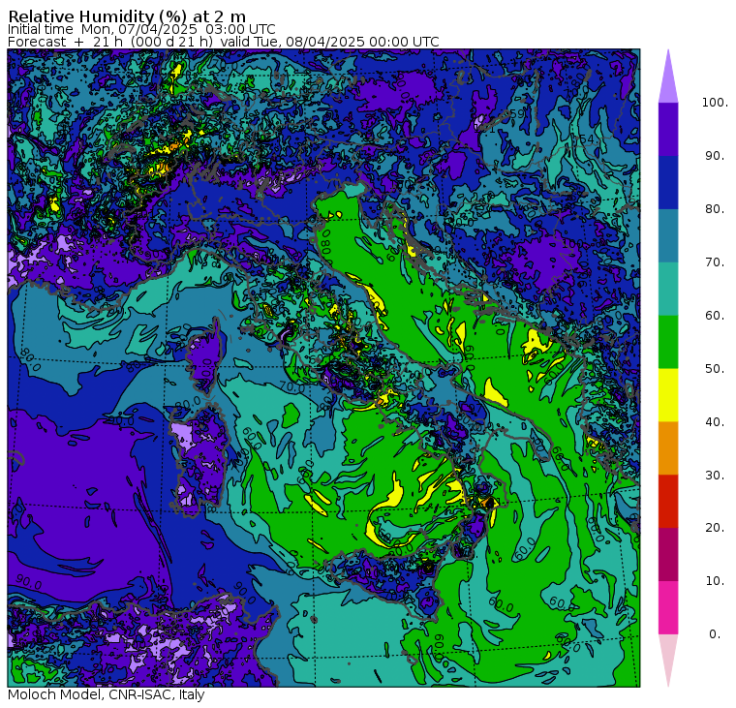Click the "100." legend label
736x708 pixels.
(715, 103)
